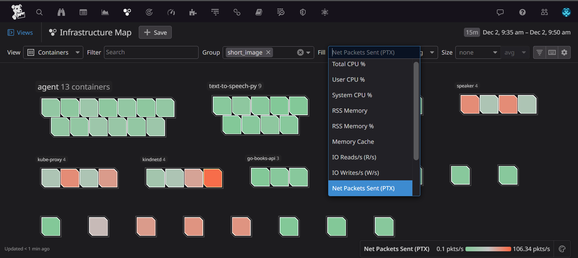
Task: Open the user avatar menu
Action: (x=566, y=12)
